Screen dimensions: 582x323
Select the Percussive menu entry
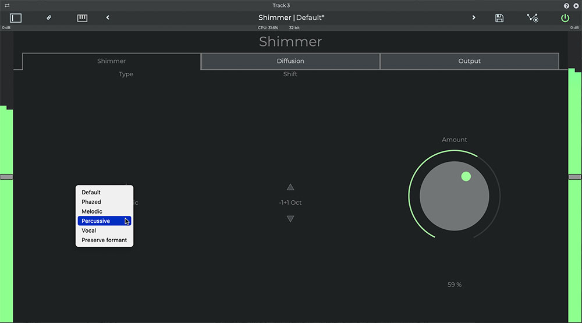pos(96,221)
